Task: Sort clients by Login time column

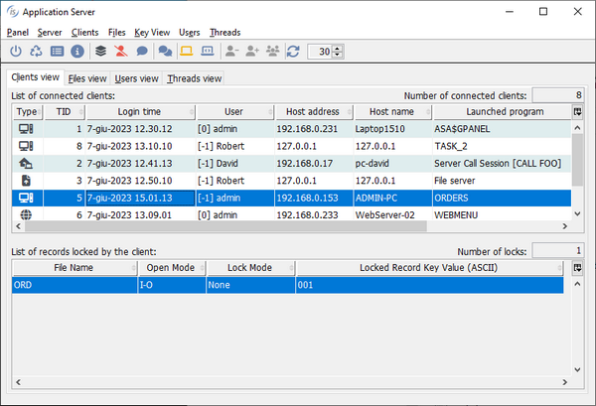Action: coord(140,111)
